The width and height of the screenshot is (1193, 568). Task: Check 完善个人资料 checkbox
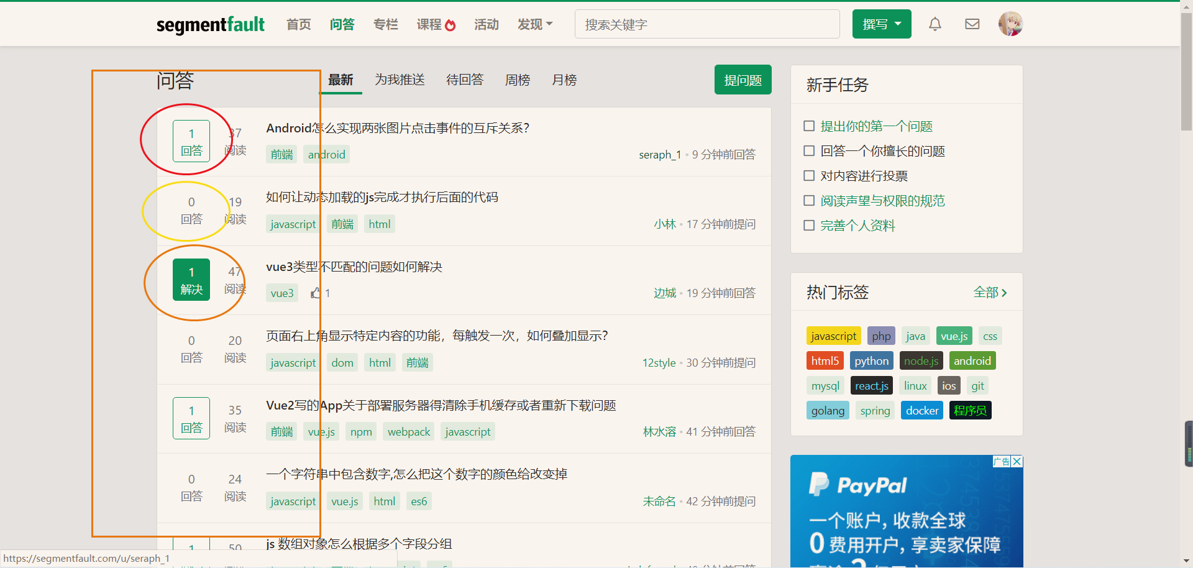(809, 226)
